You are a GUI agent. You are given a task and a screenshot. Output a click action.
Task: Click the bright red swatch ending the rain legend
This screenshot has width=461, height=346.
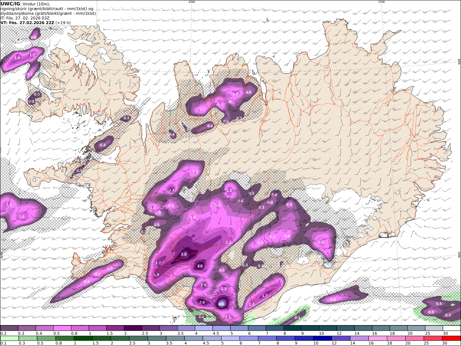[451, 338]
